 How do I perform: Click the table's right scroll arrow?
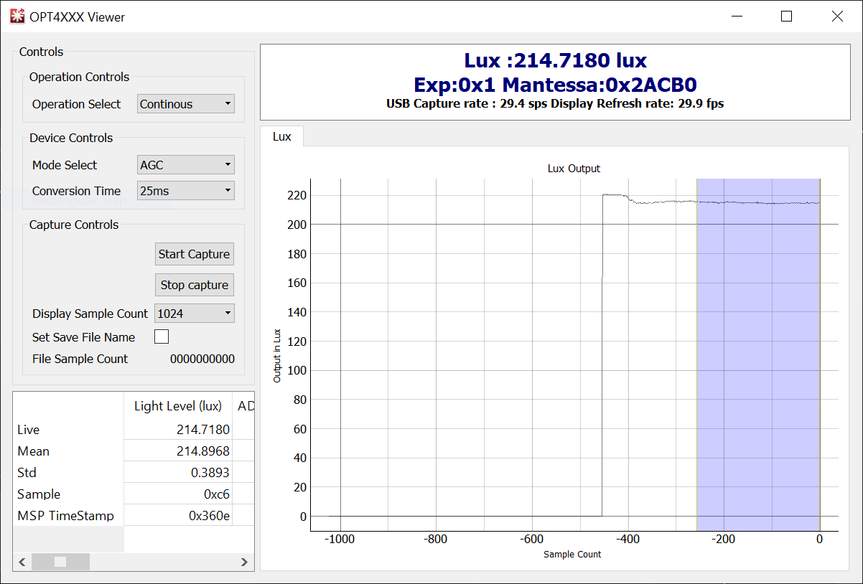244,562
